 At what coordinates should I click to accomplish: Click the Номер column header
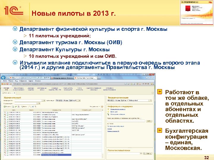(32, 110)
